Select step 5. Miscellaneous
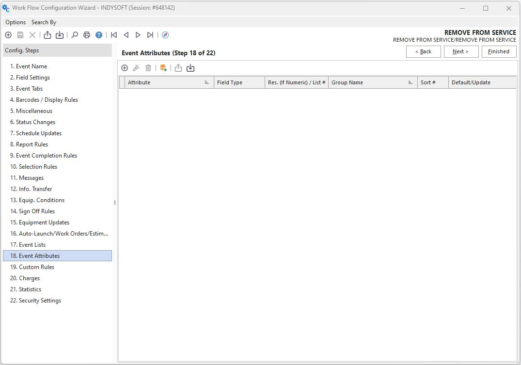 click(57, 111)
